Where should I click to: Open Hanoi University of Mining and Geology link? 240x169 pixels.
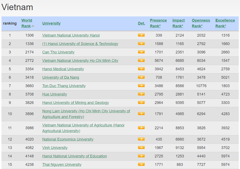pyautogui.click(x=75, y=103)
